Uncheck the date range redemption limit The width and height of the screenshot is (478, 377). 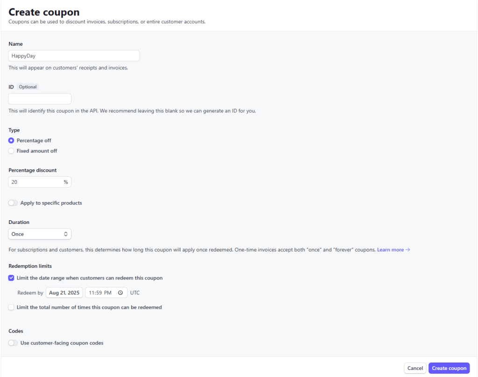click(11, 278)
